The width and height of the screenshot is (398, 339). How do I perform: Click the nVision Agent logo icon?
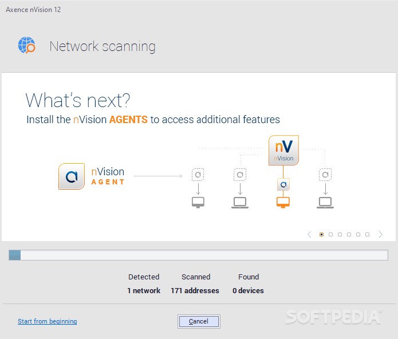72,176
